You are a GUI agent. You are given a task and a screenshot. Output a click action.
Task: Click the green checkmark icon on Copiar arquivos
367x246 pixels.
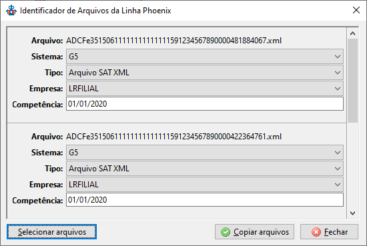[226, 232]
